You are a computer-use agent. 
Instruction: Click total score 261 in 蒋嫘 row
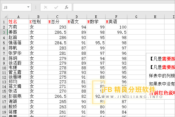coord(57,112)
